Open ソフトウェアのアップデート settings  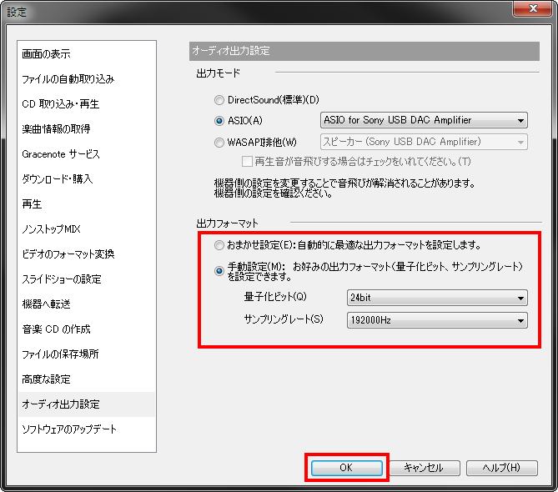(x=69, y=429)
